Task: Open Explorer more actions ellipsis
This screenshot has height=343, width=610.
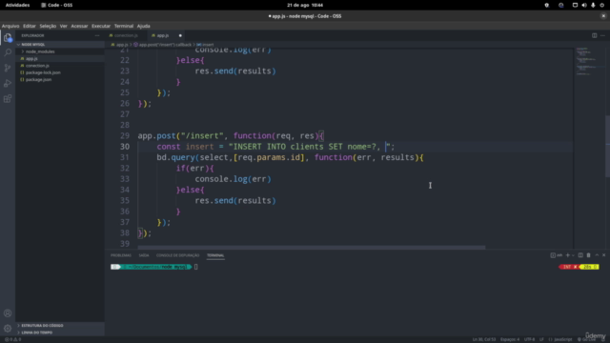Action: (97, 35)
